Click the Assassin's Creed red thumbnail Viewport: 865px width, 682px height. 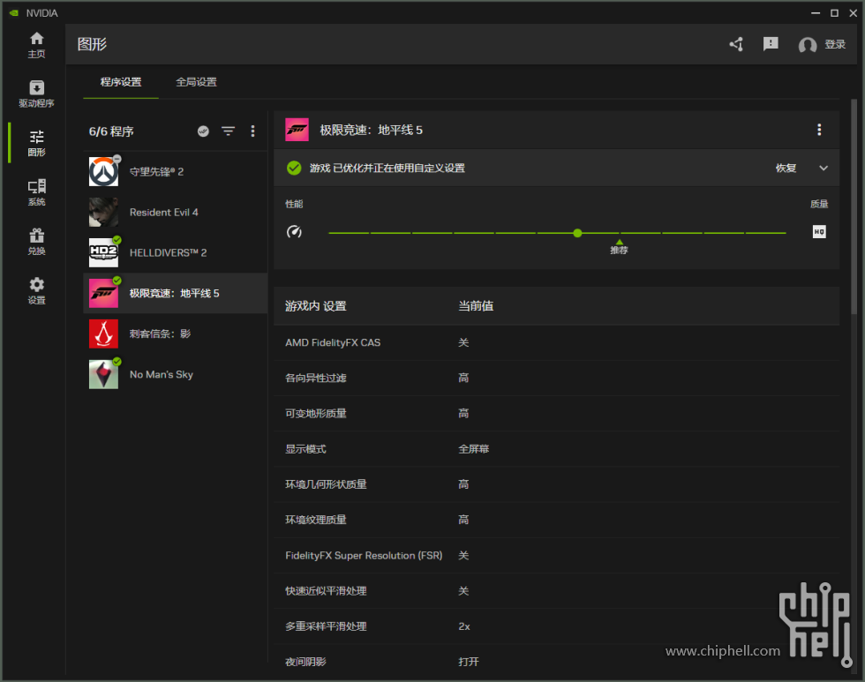[x=104, y=334]
